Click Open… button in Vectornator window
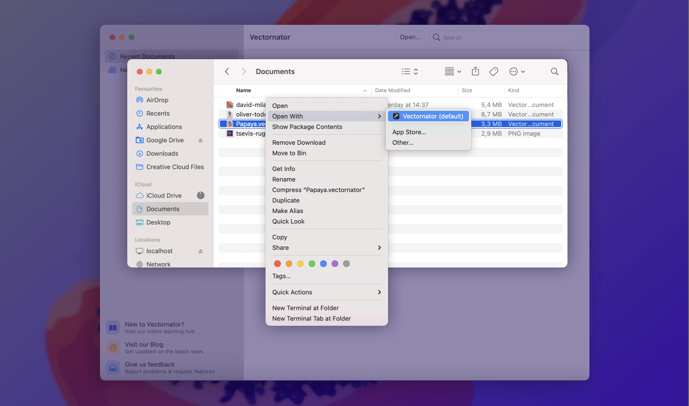Image resolution: width=689 pixels, height=406 pixels. tap(411, 37)
